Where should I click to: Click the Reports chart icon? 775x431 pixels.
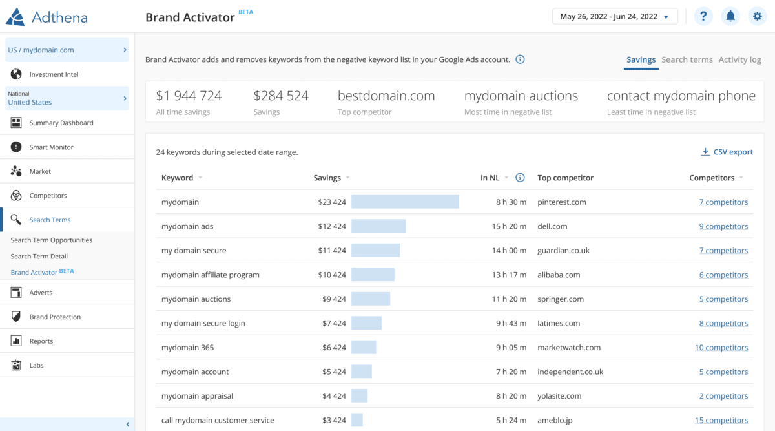(x=16, y=341)
